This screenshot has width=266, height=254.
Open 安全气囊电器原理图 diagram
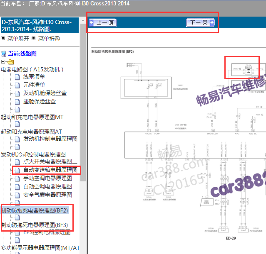[48, 195]
